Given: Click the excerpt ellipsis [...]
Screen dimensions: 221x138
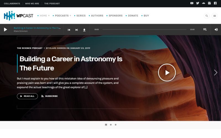Looking at the screenshot, I should pyautogui.click(x=86, y=87).
